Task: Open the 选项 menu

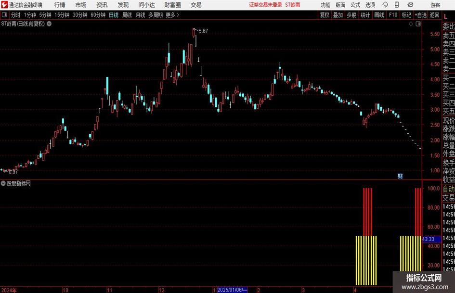Action: click(370, 5)
